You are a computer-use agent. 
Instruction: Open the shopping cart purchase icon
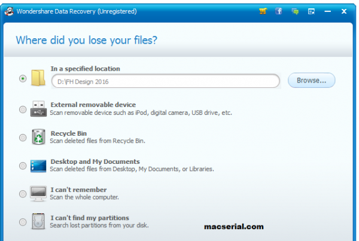pos(263,11)
